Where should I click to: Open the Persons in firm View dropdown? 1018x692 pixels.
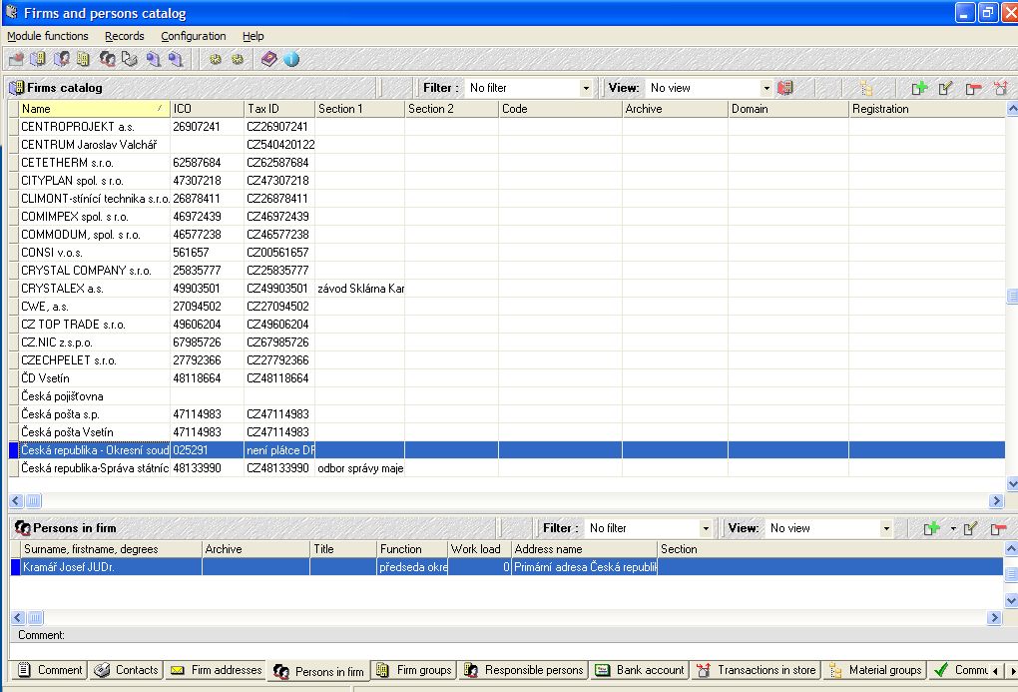[x=885, y=528]
